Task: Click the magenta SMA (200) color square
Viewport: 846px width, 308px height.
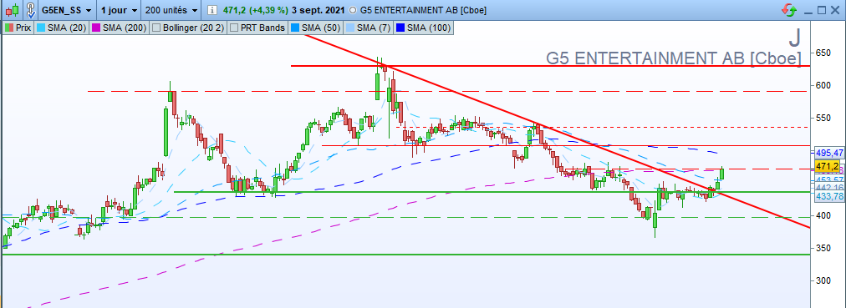Action: pos(95,28)
